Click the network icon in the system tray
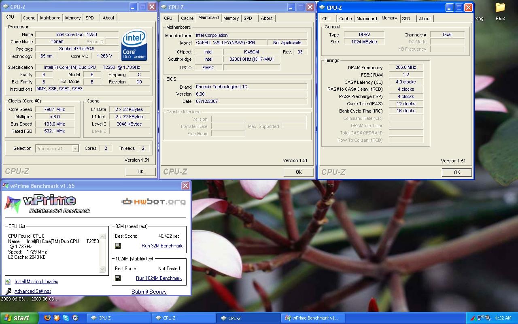The width and height of the screenshot is (518, 324). pyautogui.click(x=480, y=318)
